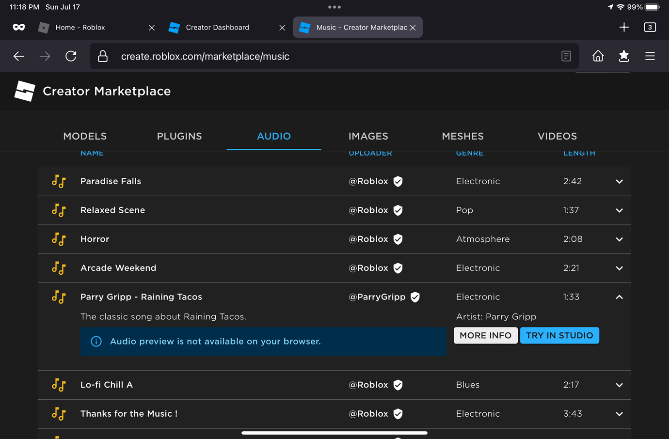Click the info icon in the audio preview notice
Image resolution: width=669 pixels, height=439 pixels.
click(96, 341)
